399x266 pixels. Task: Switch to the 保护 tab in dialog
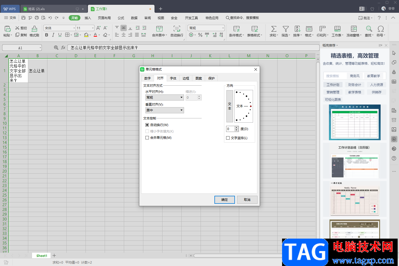point(211,78)
